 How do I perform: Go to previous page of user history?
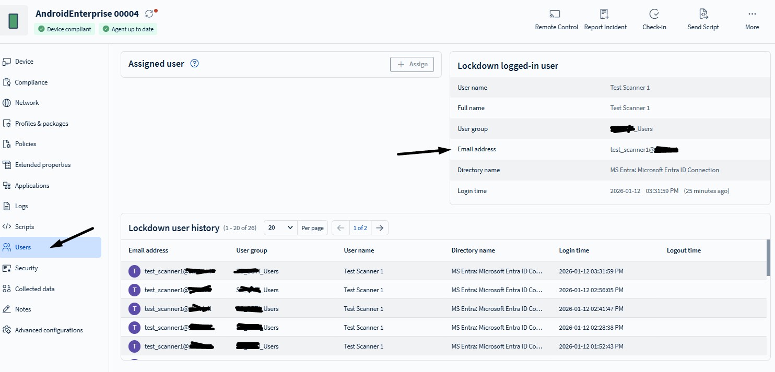point(340,228)
